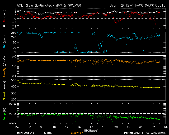Screen dimensions: 169x135
Task: Click the orange "Density (/cm3)" axis label
Action: coord(4,66)
